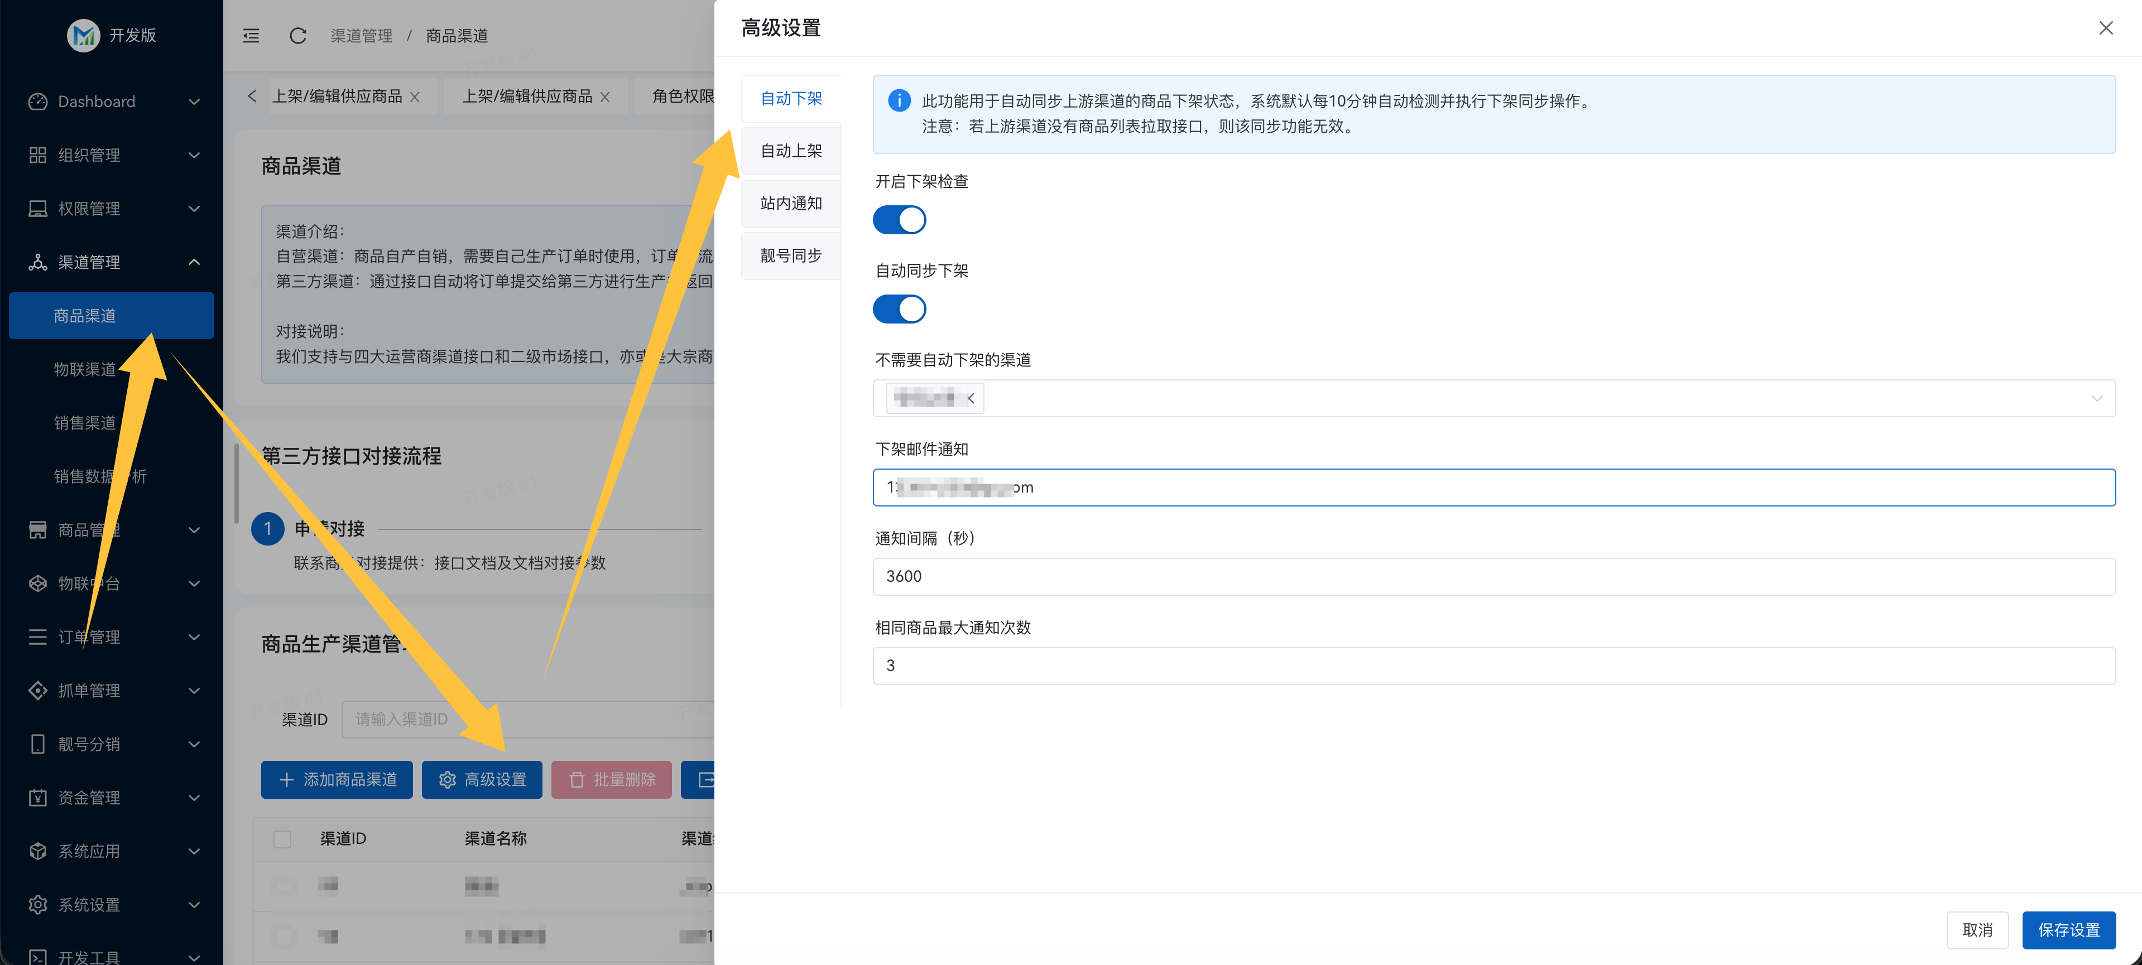Close the first 上架/编辑供应商品 tab
The image size is (2142, 965).
coord(415,97)
